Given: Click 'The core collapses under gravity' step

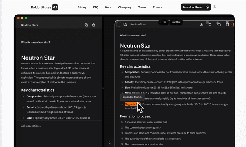Looking at the screenshot, I should coord(143,127).
